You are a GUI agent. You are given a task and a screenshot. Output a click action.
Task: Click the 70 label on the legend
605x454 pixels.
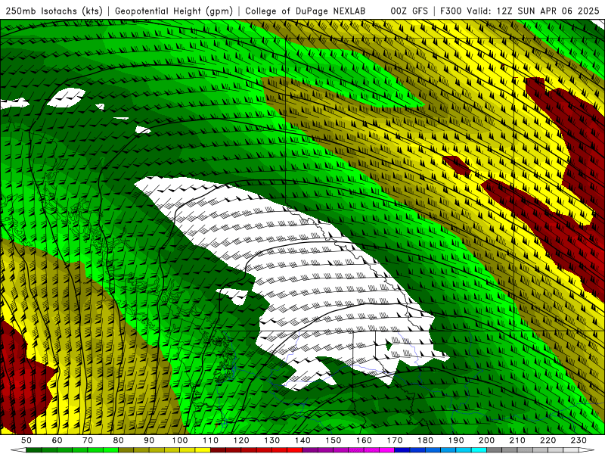(x=88, y=440)
